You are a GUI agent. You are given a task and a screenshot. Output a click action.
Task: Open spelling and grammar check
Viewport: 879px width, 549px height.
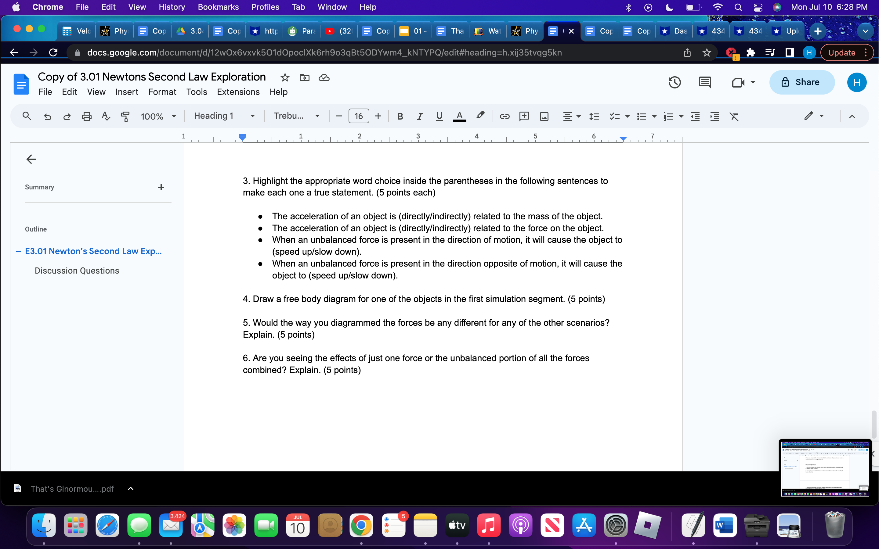pos(106,116)
